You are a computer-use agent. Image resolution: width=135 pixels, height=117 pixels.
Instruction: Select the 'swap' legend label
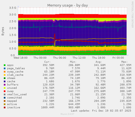[10, 91]
